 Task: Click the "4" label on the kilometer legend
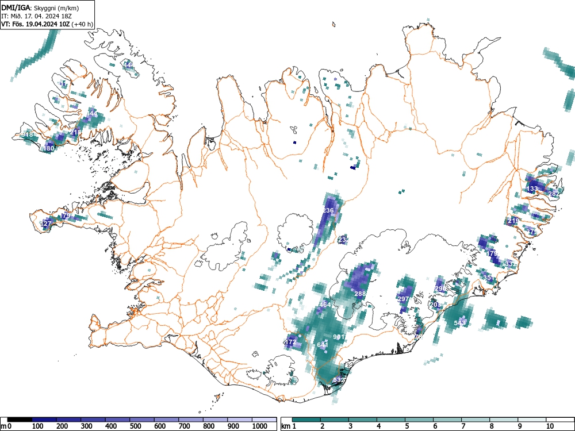pyautogui.click(x=378, y=426)
